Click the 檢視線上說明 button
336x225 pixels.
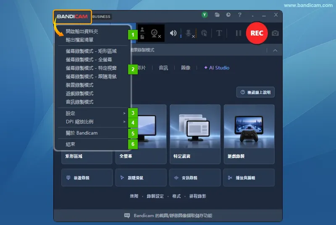(x=255, y=92)
